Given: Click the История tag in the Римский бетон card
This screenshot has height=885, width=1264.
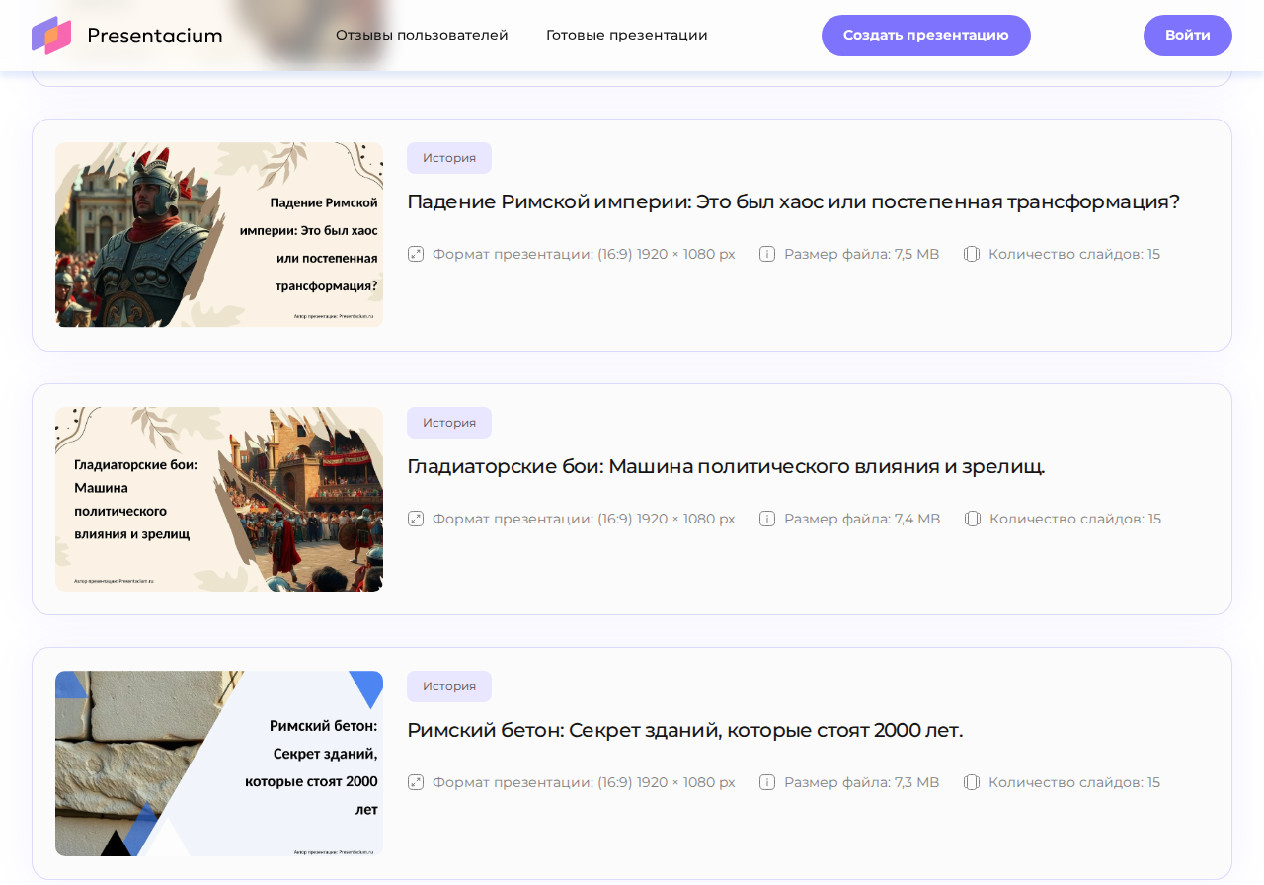Looking at the screenshot, I should (449, 686).
